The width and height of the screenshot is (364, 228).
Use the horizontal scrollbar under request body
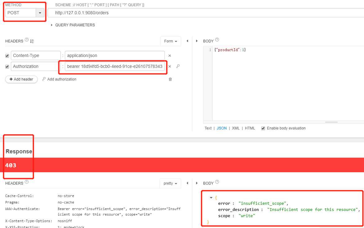click(331, 122)
